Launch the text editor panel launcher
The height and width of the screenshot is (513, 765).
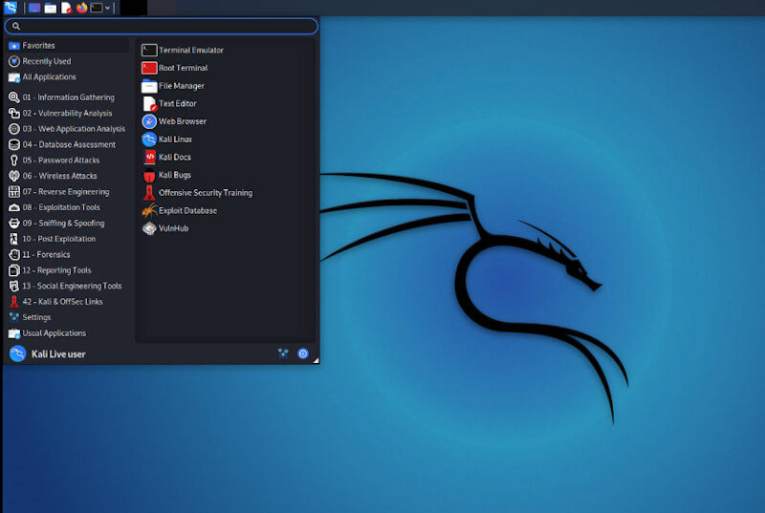(66, 8)
